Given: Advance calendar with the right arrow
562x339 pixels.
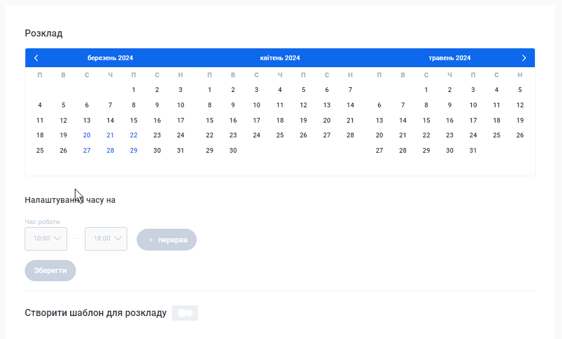Looking at the screenshot, I should tap(524, 58).
